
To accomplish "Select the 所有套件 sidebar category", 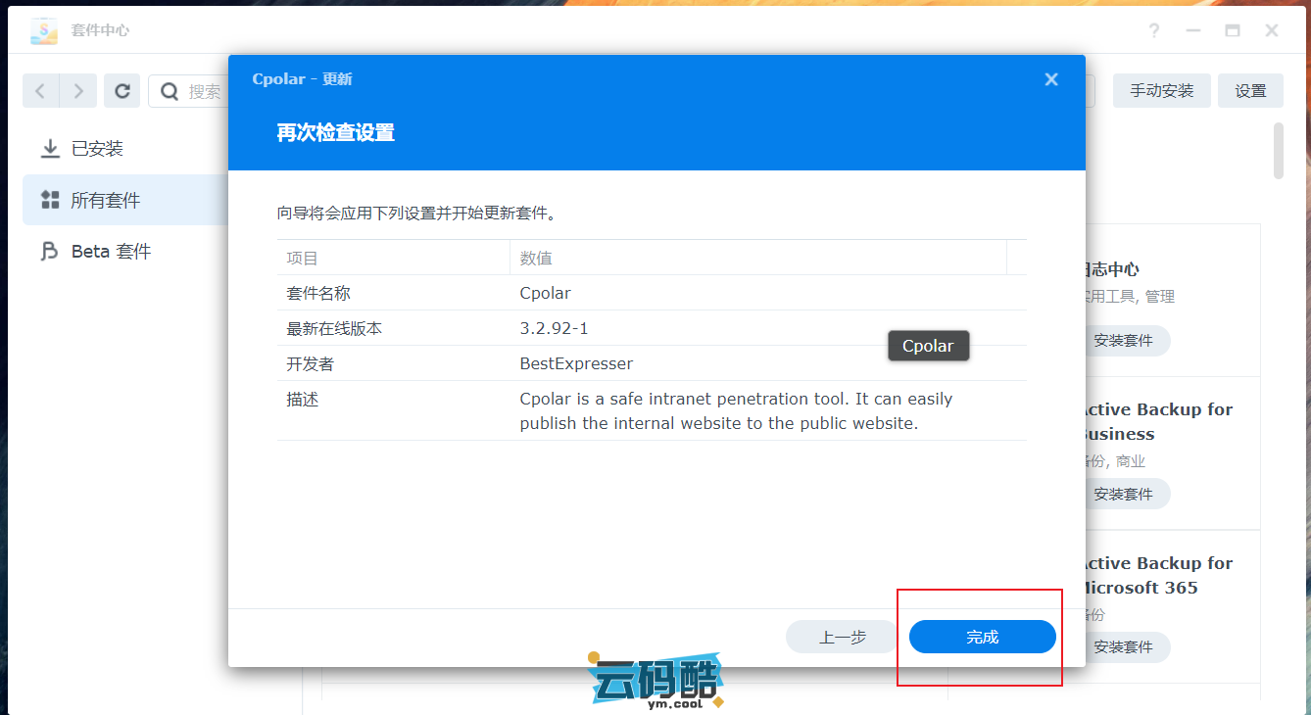I will pyautogui.click(x=105, y=200).
